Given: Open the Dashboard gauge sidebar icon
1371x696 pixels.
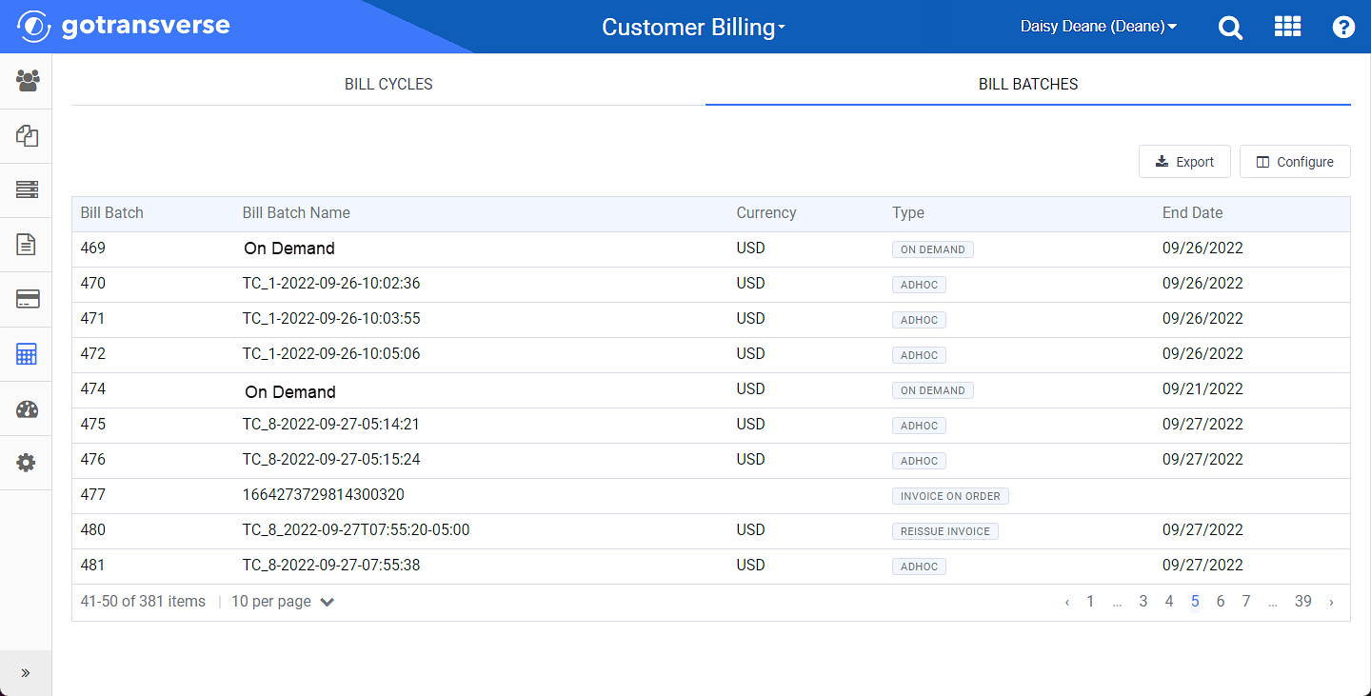Looking at the screenshot, I should (27, 409).
